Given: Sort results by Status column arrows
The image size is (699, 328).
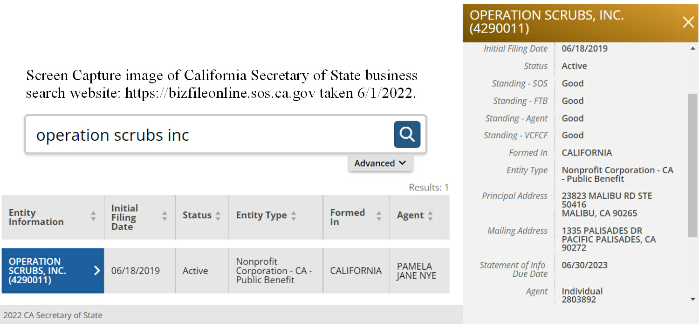Looking at the screenshot, I should pyautogui.click(x=218, y=216).
